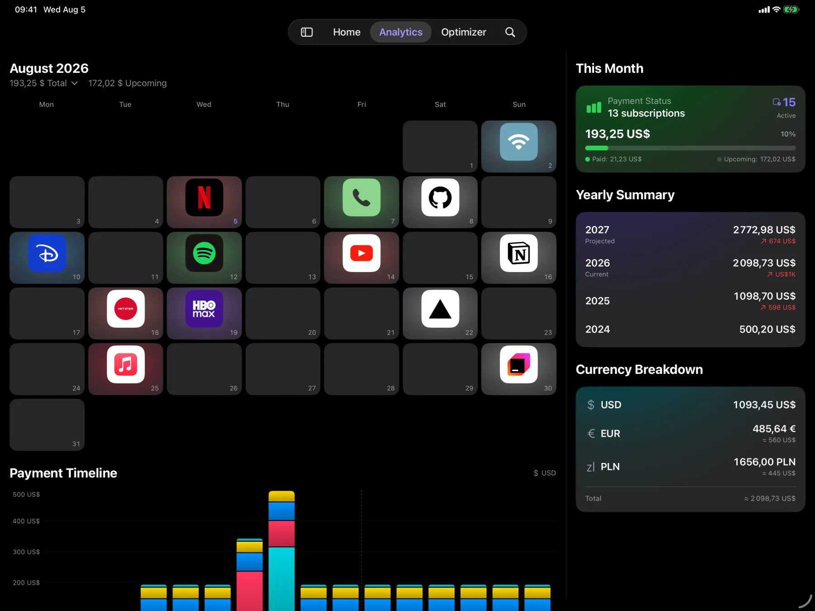The width and height of the screenshot is (815, 611).
Task: Switch to the Optimizer tab
Action: [x=464, y=32]
